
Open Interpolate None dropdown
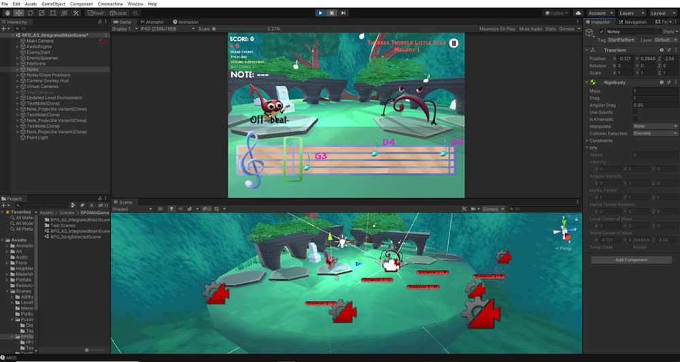point(655,127)
